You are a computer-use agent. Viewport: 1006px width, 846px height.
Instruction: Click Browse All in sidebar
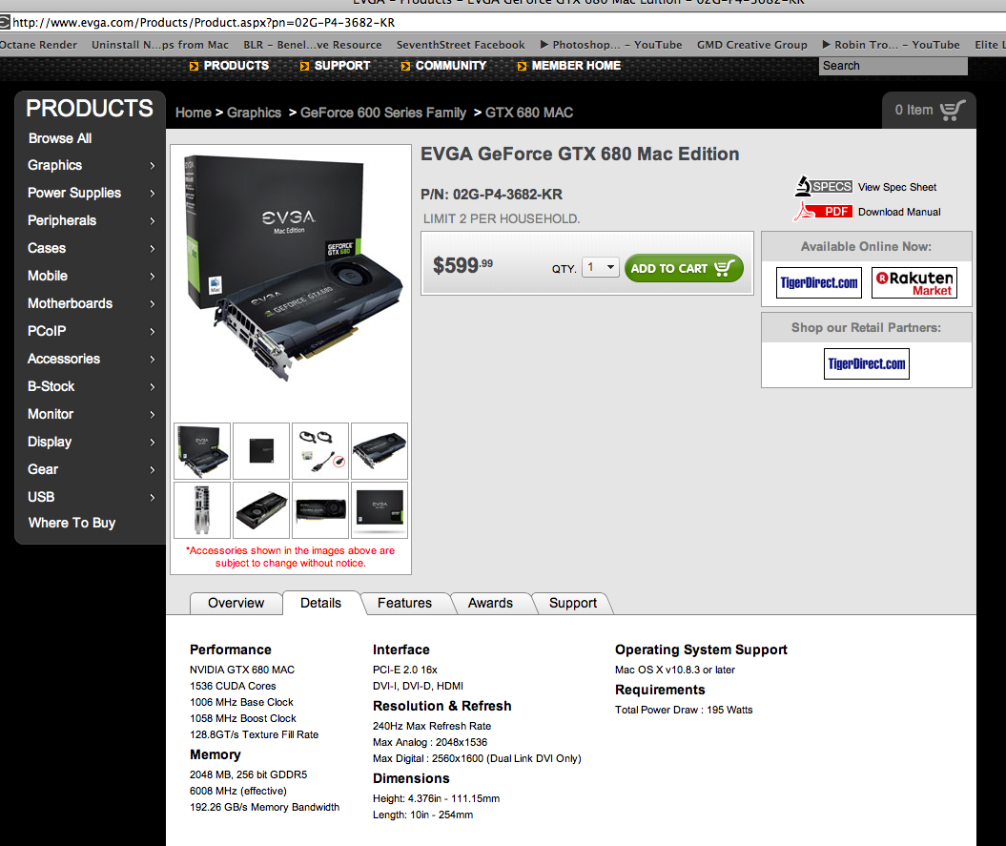click(x=60, y=138)
